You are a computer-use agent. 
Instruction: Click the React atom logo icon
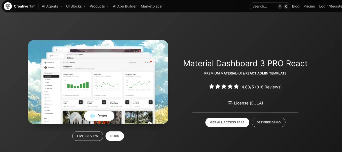pos(93,116)
